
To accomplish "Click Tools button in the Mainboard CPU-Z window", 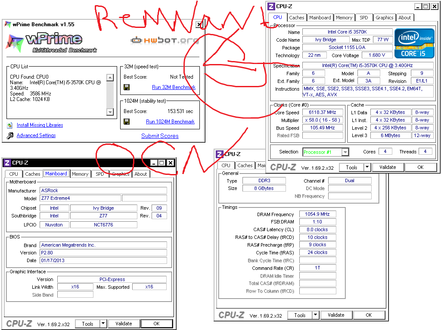I will (x=87, y=324).
